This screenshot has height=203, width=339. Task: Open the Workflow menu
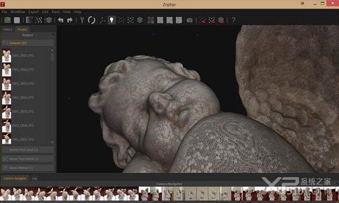(18, 12)
